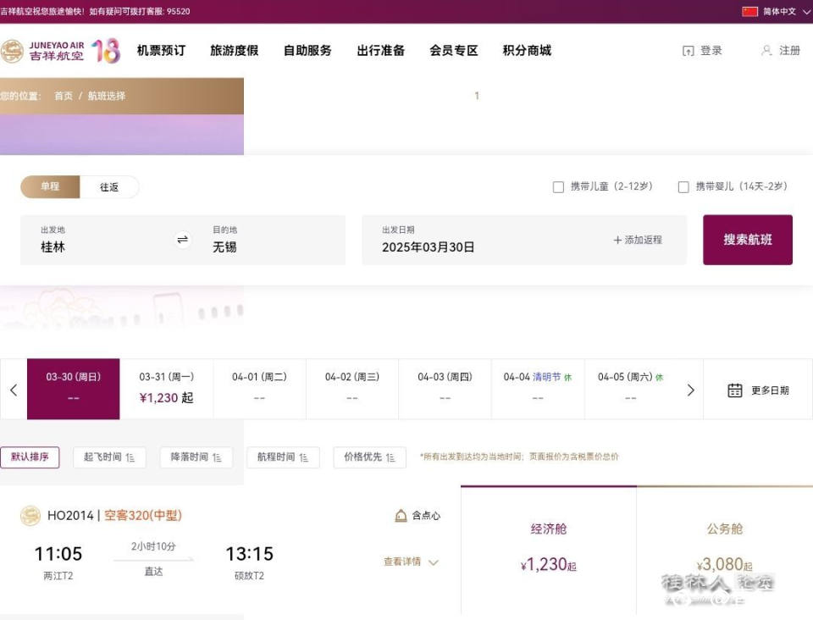Image resolution: width=813 pixels, height=620 pixels.
Task: Sort by 价格优先 price priority
Action: (x=369, y=457)
